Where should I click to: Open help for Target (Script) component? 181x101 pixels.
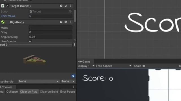61,6
